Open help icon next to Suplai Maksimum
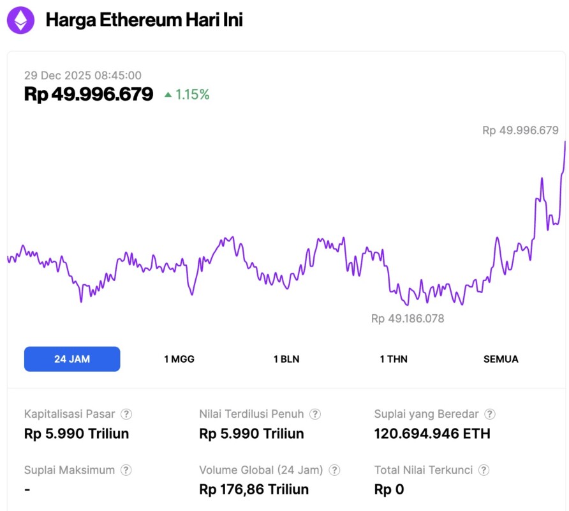 click(x=127, y=470)
